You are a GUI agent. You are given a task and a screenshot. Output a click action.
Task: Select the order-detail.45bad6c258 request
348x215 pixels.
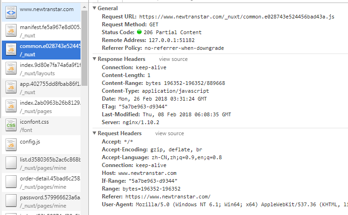[x=41, y=183]
